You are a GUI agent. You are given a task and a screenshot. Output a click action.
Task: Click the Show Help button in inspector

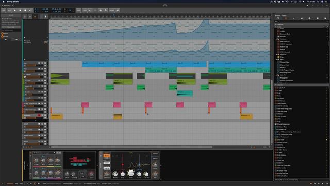coord(11,27)
